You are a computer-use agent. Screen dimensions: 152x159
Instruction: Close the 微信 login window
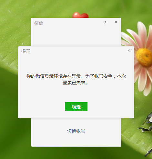point(116,22)
